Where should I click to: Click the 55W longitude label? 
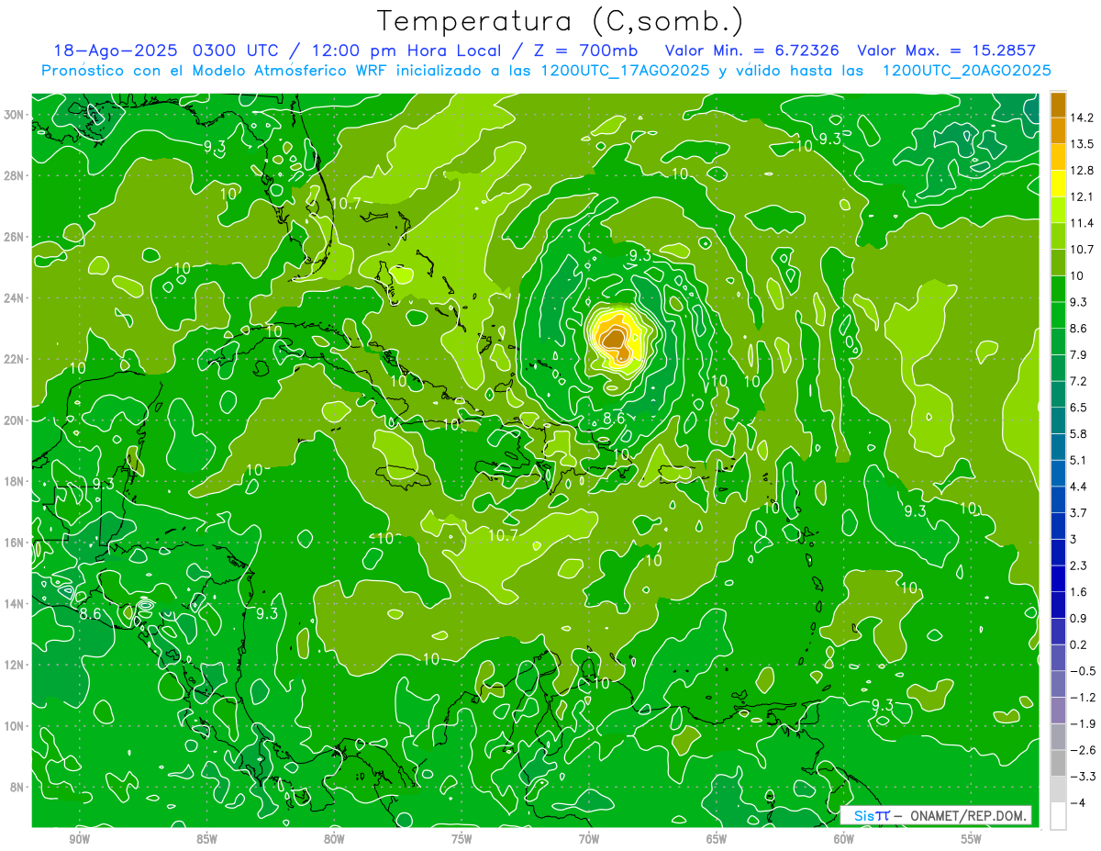pos(972,839)
